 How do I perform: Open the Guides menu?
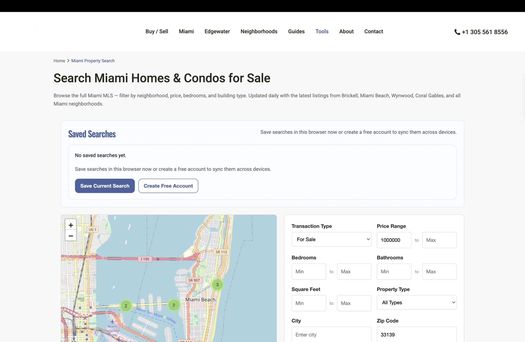point(296,32)
